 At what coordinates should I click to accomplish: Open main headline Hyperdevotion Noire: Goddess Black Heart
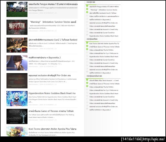tap(52, 93)
